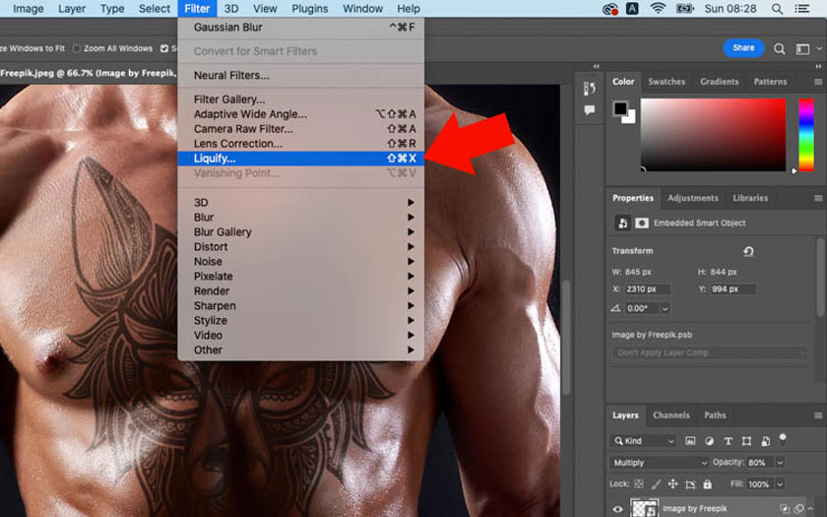Choose Filter Gallery menu item
The height and width of the screenshot is (517, 827).
(x=300, y=99)
